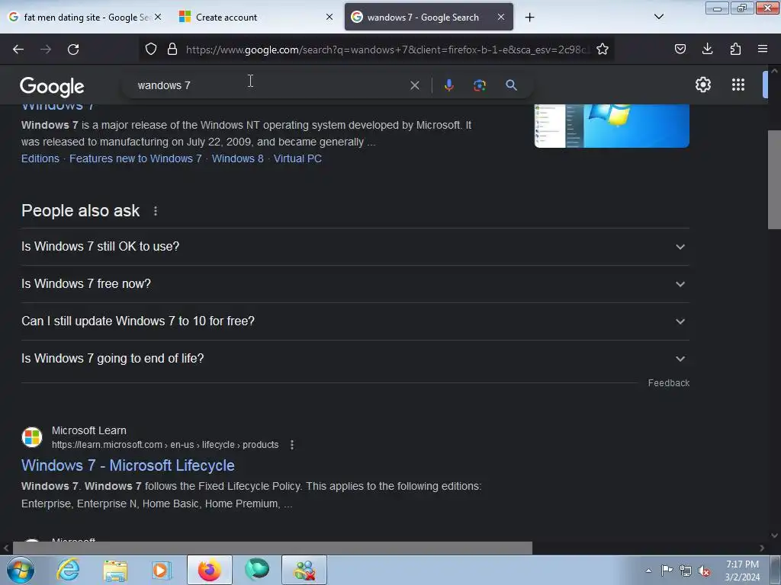Screen dimensions: 781x585
Task: Expand 'Is Windows 7 going to end of life?'
Action: (355, 359)
